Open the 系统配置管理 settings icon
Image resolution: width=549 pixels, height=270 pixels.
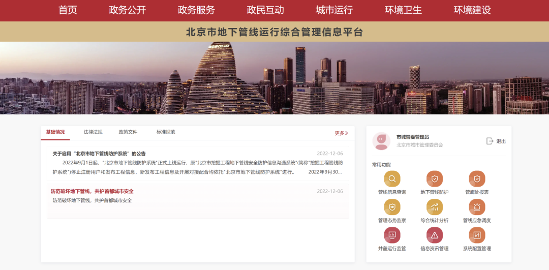(477, 235)
